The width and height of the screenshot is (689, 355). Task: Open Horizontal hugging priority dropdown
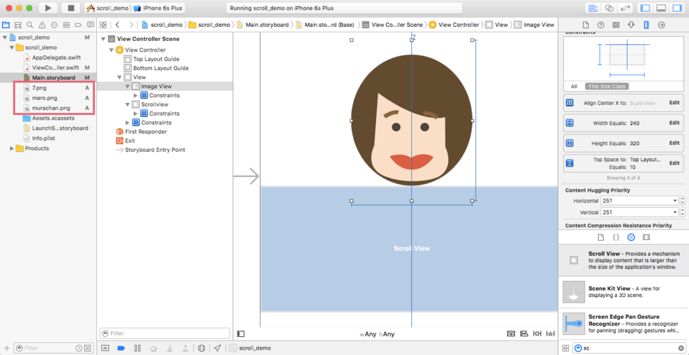(x=676, y=201)
